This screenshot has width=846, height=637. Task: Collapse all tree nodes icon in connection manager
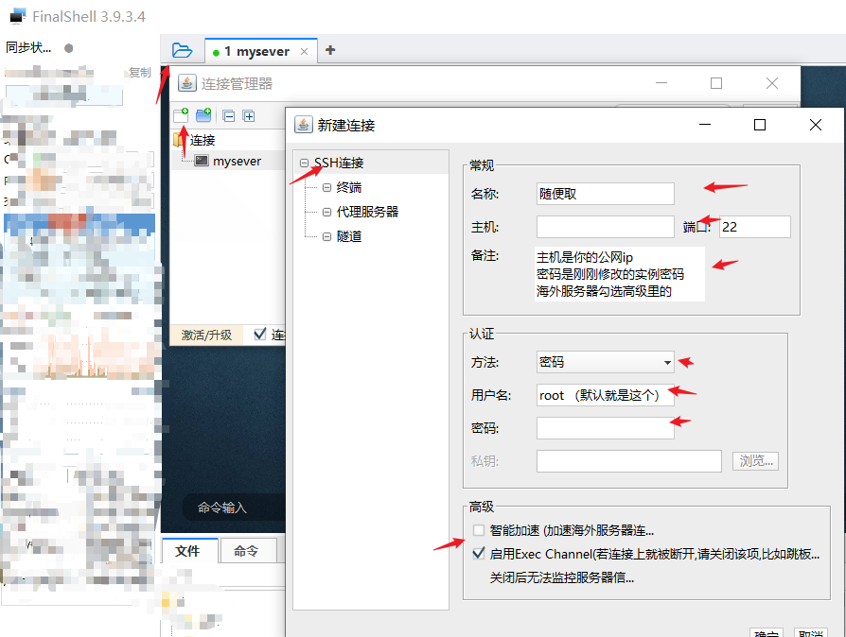click(x=229, y=116)
